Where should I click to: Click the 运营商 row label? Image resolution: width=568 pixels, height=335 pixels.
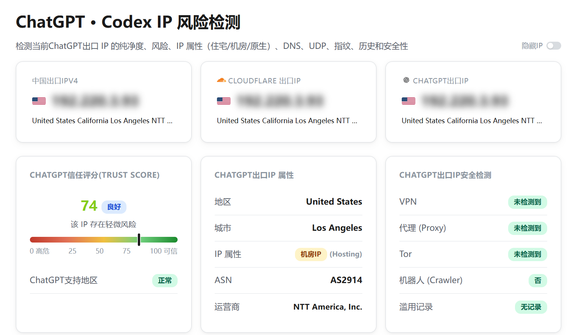click(227, 307)
